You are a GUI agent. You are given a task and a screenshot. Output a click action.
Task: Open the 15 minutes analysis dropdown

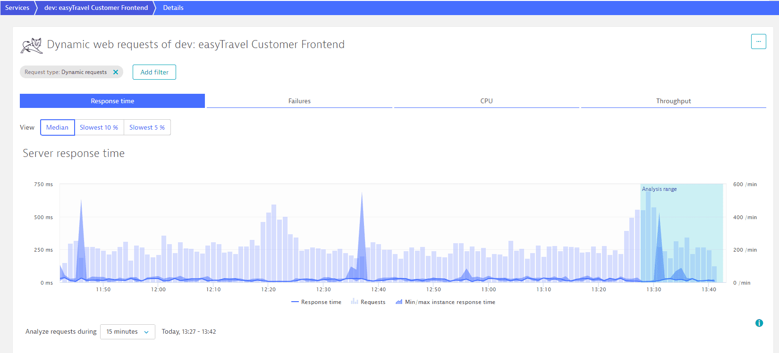click(x=127, y=332)
